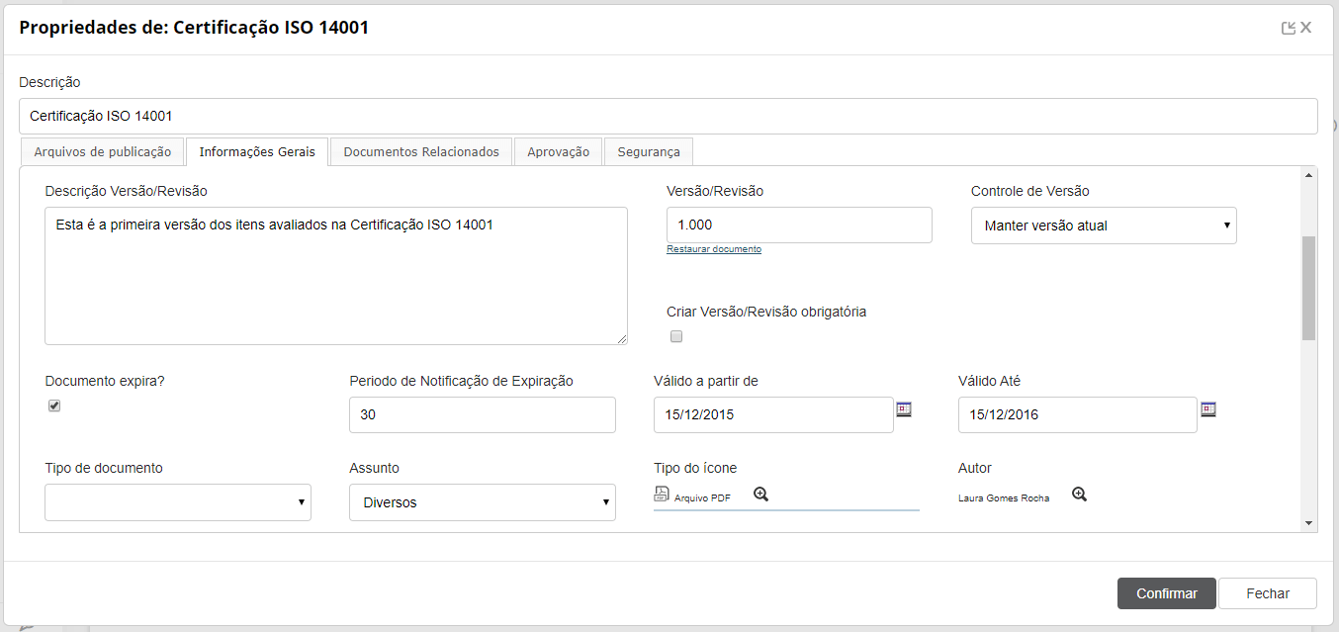The width and height of the screenshot is (1339, 632).
Task: Click the Arquivo PDF file type icon
Action: tap(662, 495)
